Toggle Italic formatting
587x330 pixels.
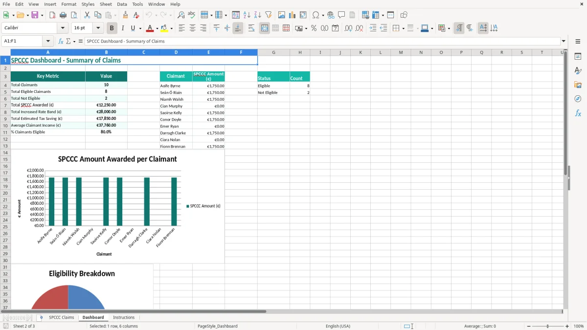click(122, 28)
